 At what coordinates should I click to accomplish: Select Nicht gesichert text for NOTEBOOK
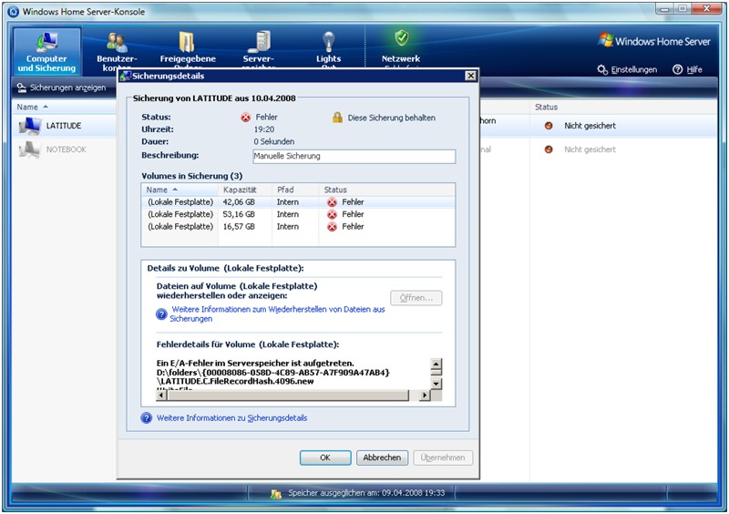pyautogui.click(x=590, y=149)
